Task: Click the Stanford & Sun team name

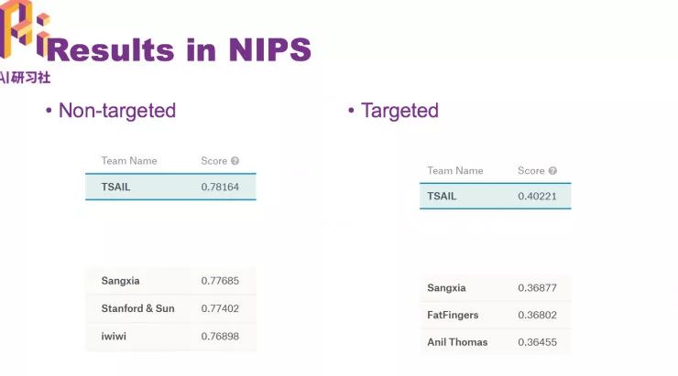Action: click(137, 308)
